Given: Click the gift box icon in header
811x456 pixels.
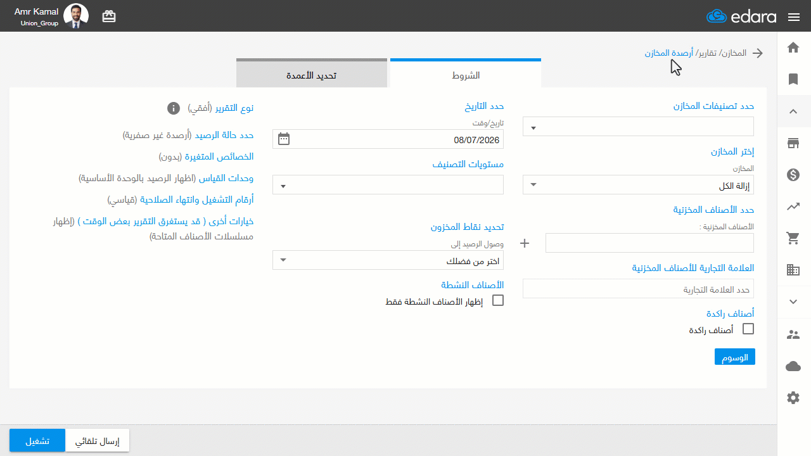Looking at the screenshot, I should pyautogui.click(x=109, y=16).
